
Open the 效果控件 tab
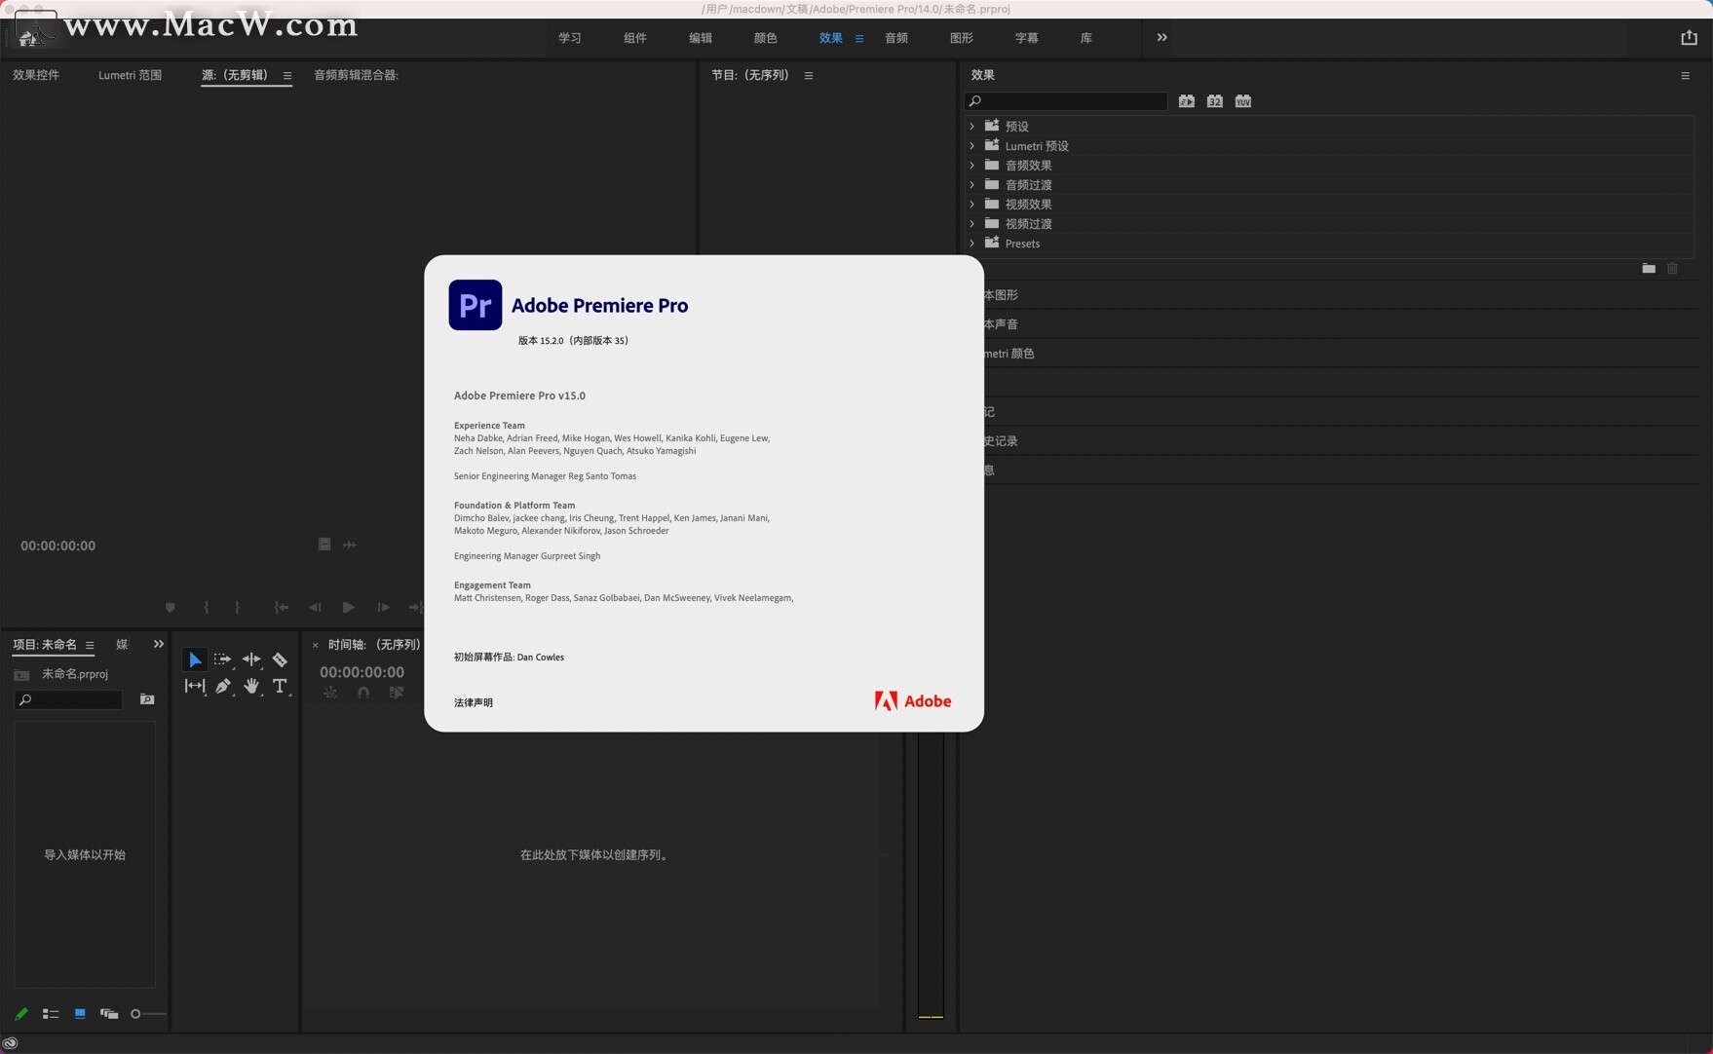coord(36,75)
